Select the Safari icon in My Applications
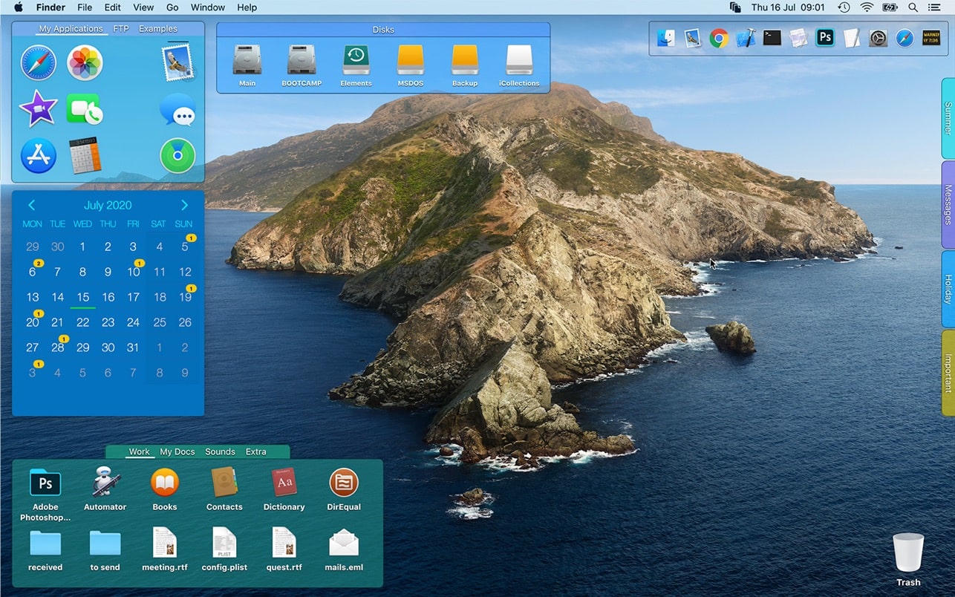Viewport: 955px width, 597px height. [38, 62]
